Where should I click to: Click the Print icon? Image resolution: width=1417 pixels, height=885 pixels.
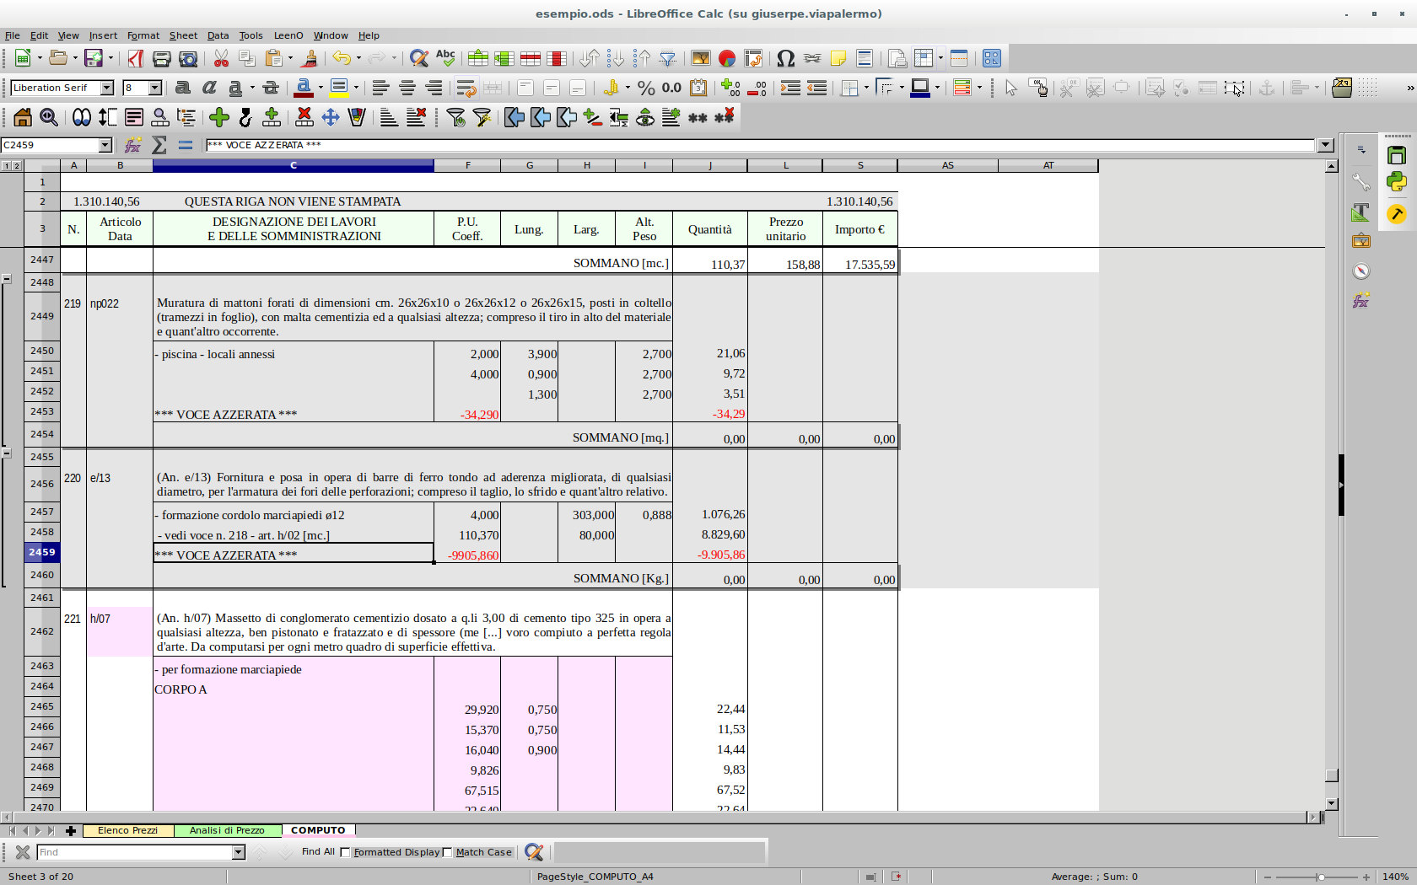(x=162, y=58)
